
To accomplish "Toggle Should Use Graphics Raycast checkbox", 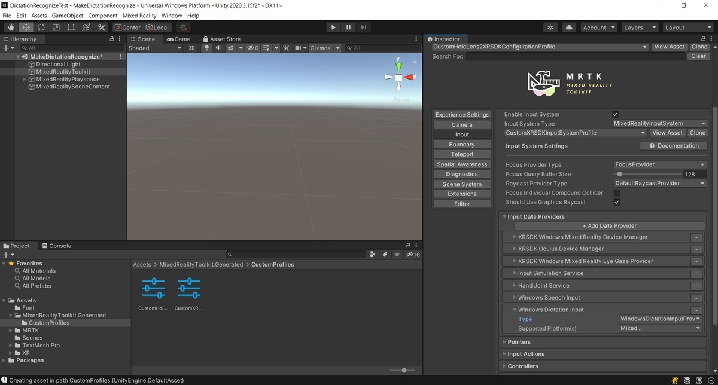I will tap(617, 202).
